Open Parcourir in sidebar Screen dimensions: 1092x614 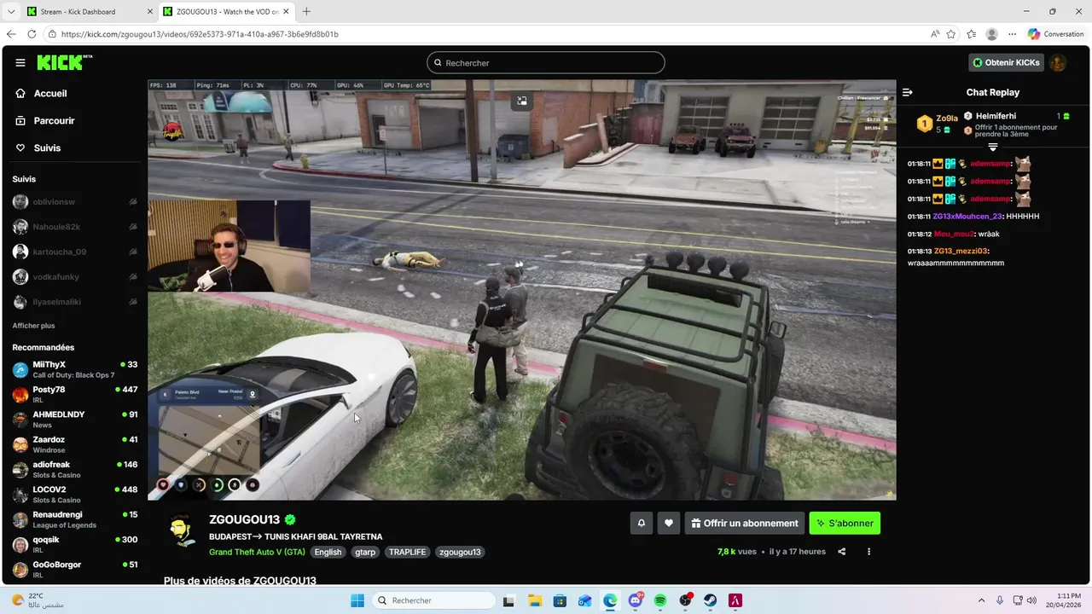55,121
